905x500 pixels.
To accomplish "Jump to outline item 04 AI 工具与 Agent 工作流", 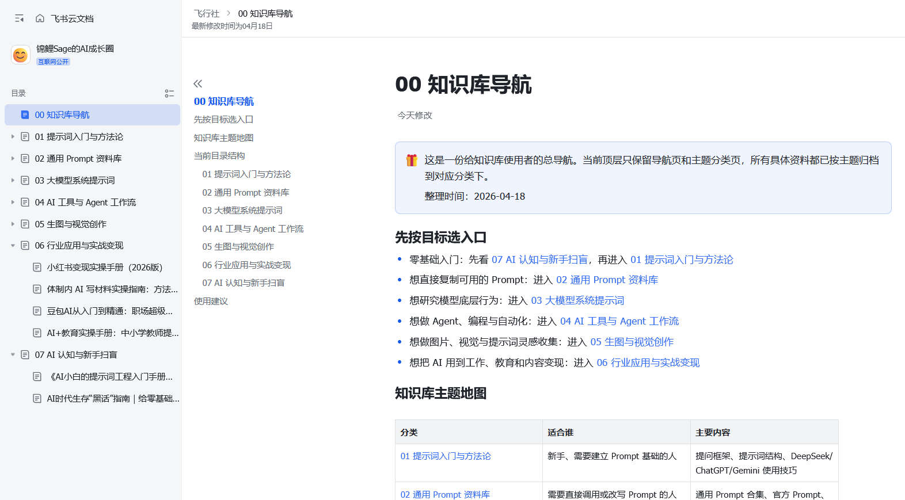I will [x=253, y=229].
